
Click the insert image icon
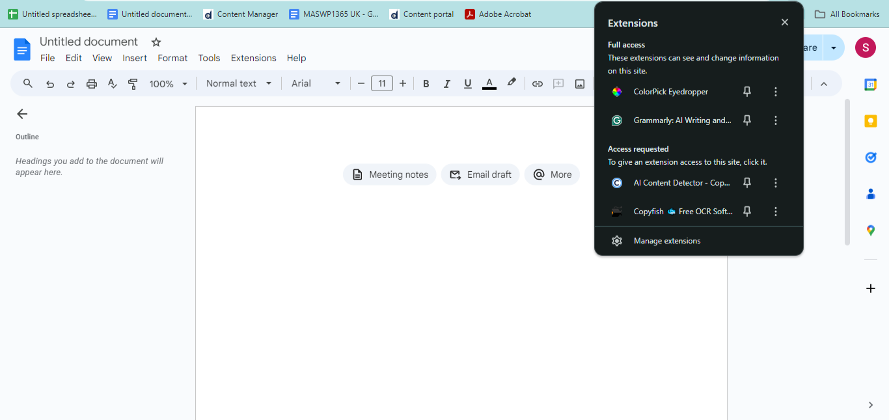579,83
